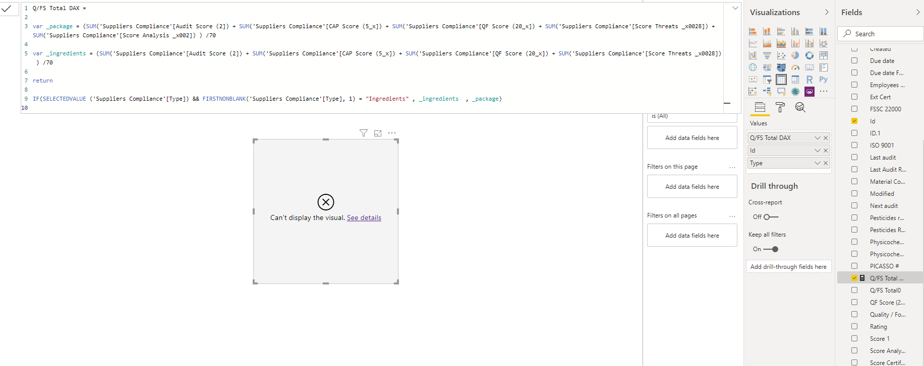This screenshot has width=924, height=366.
Task: Click the See details link
Action: [364, 218]
